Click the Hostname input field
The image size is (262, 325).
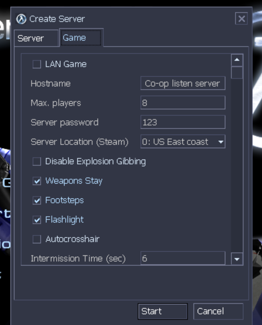183,83
